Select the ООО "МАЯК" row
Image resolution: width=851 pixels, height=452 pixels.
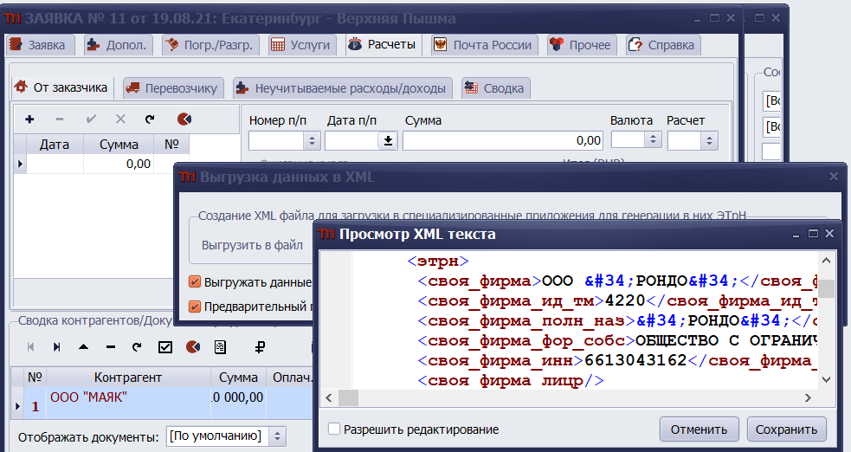pos(162,403)
